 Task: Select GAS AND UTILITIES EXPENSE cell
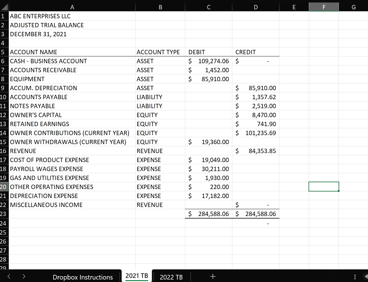[72, 178]
